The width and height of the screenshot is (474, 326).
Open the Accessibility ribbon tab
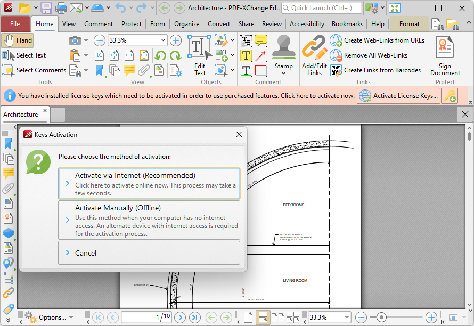tap(307, 24)
